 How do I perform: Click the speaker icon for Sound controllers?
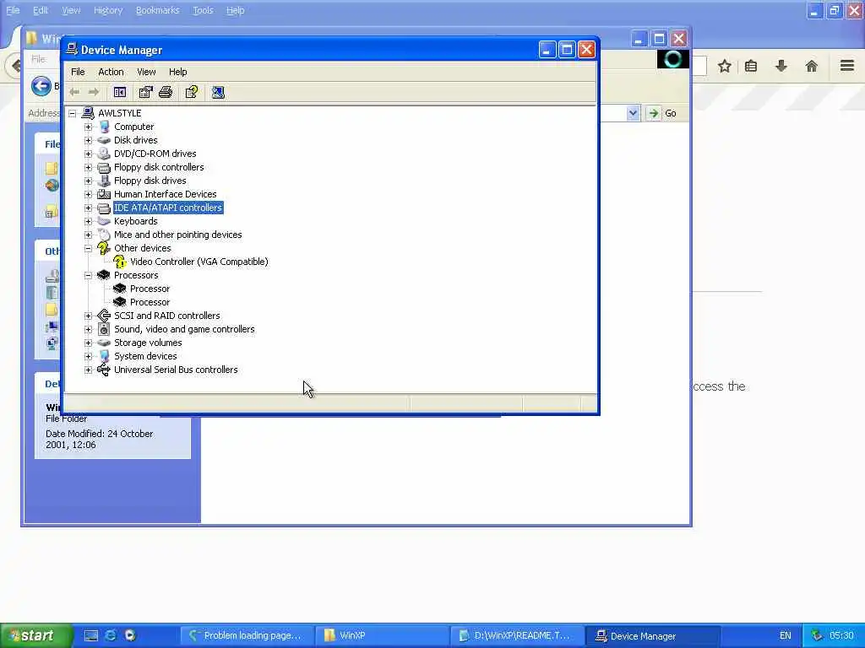[104, 329]
